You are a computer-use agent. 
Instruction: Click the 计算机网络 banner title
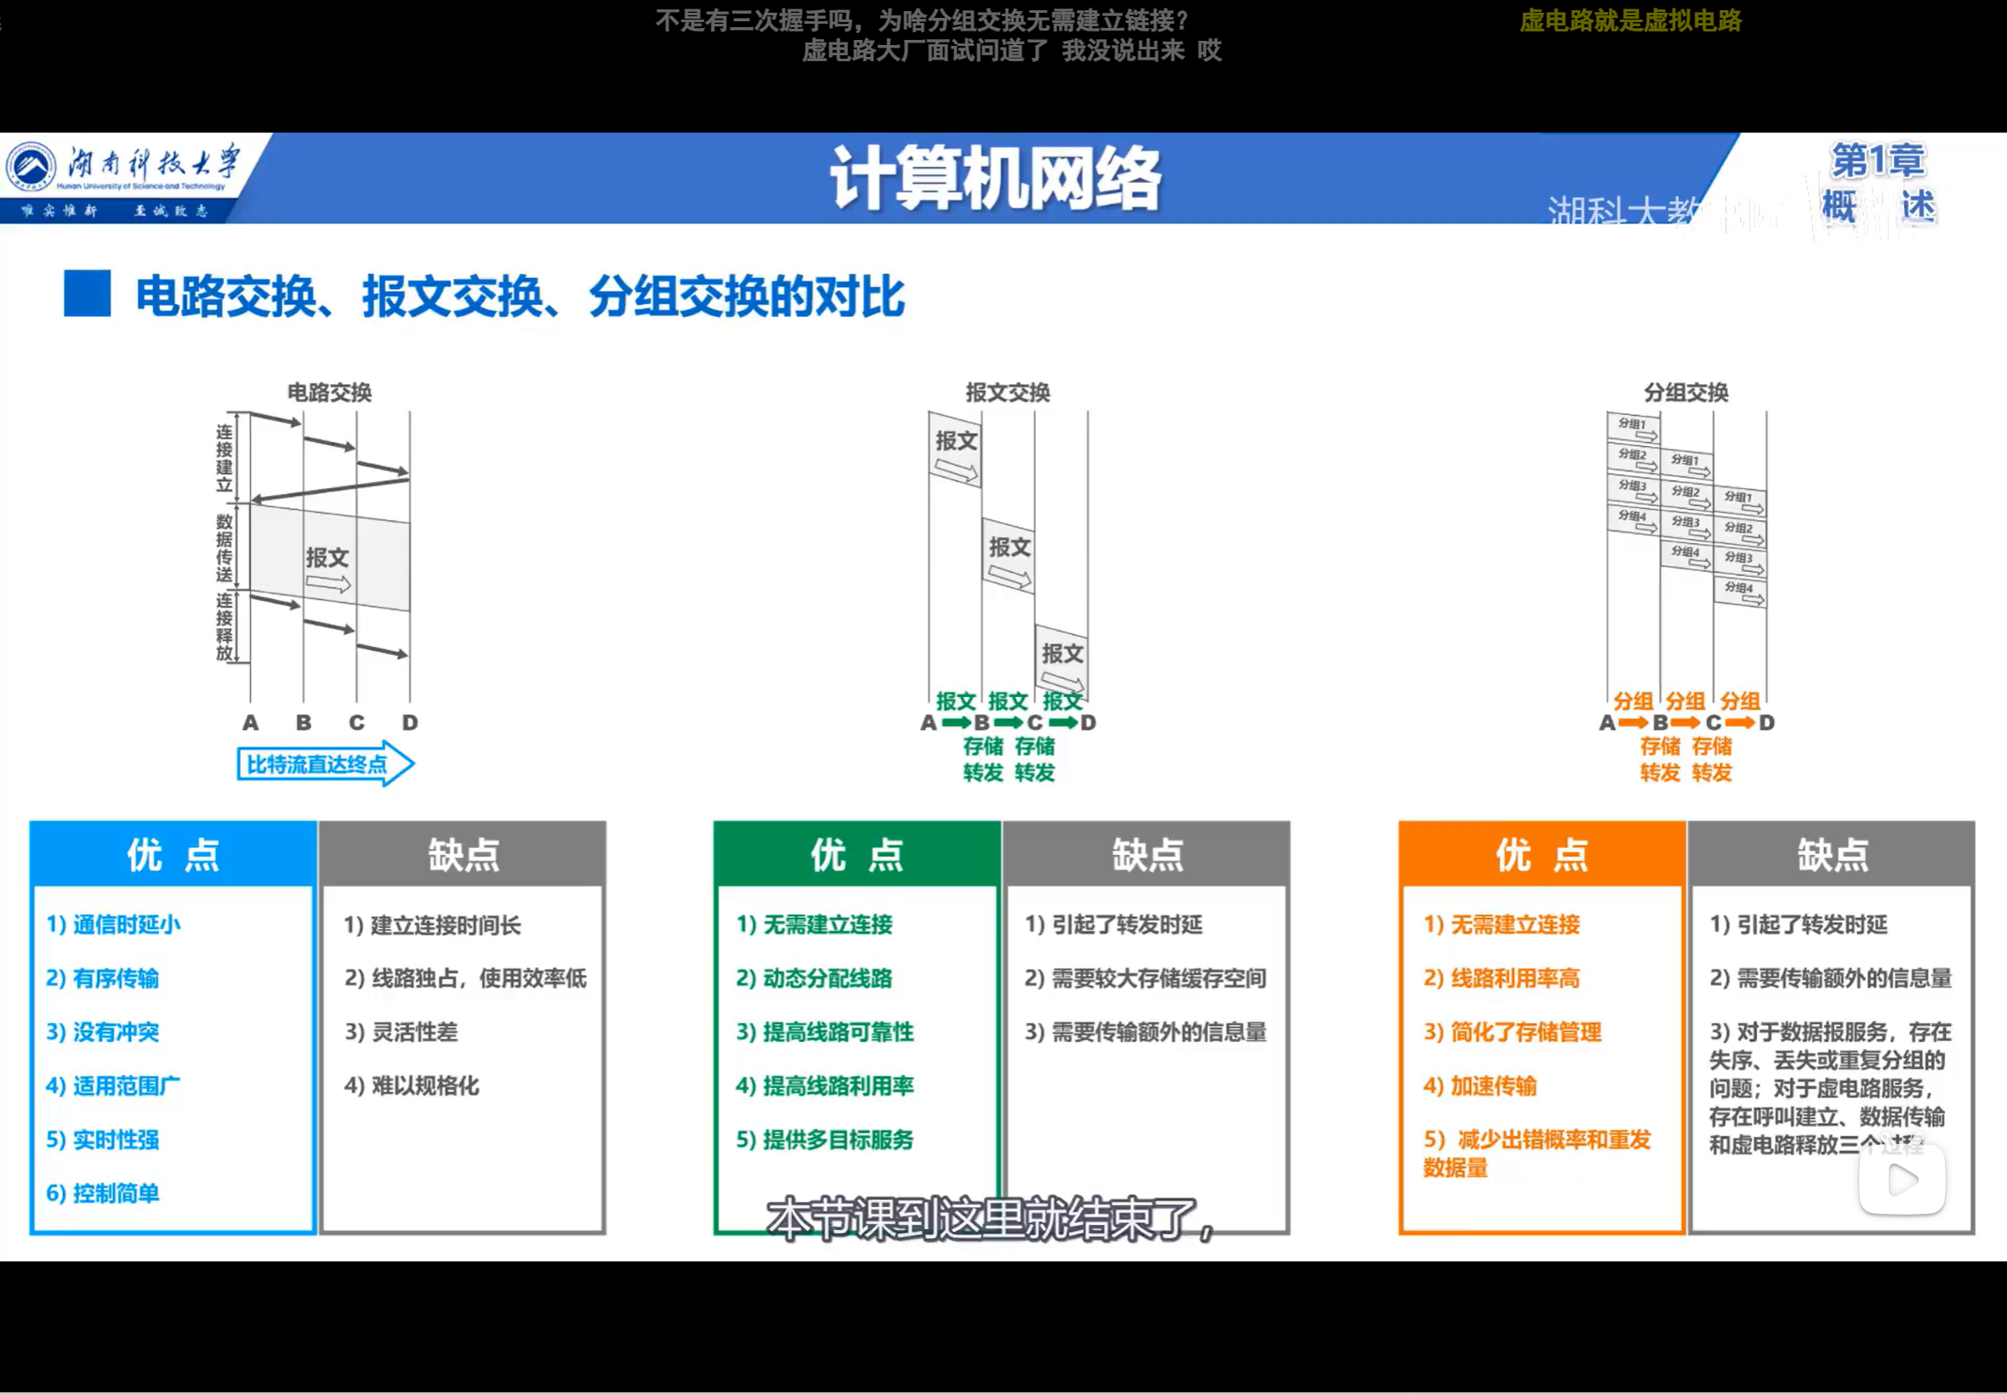(x=995, y=179)
